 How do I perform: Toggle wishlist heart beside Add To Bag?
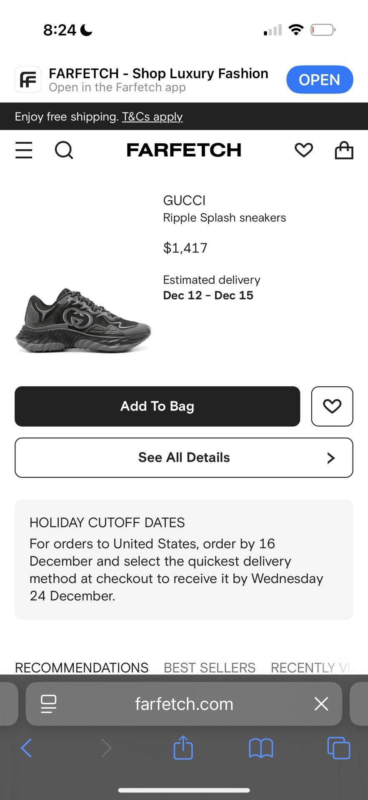[x=332, y=406]
